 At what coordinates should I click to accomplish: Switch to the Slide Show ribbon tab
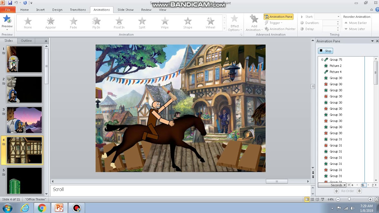[126, 10]
